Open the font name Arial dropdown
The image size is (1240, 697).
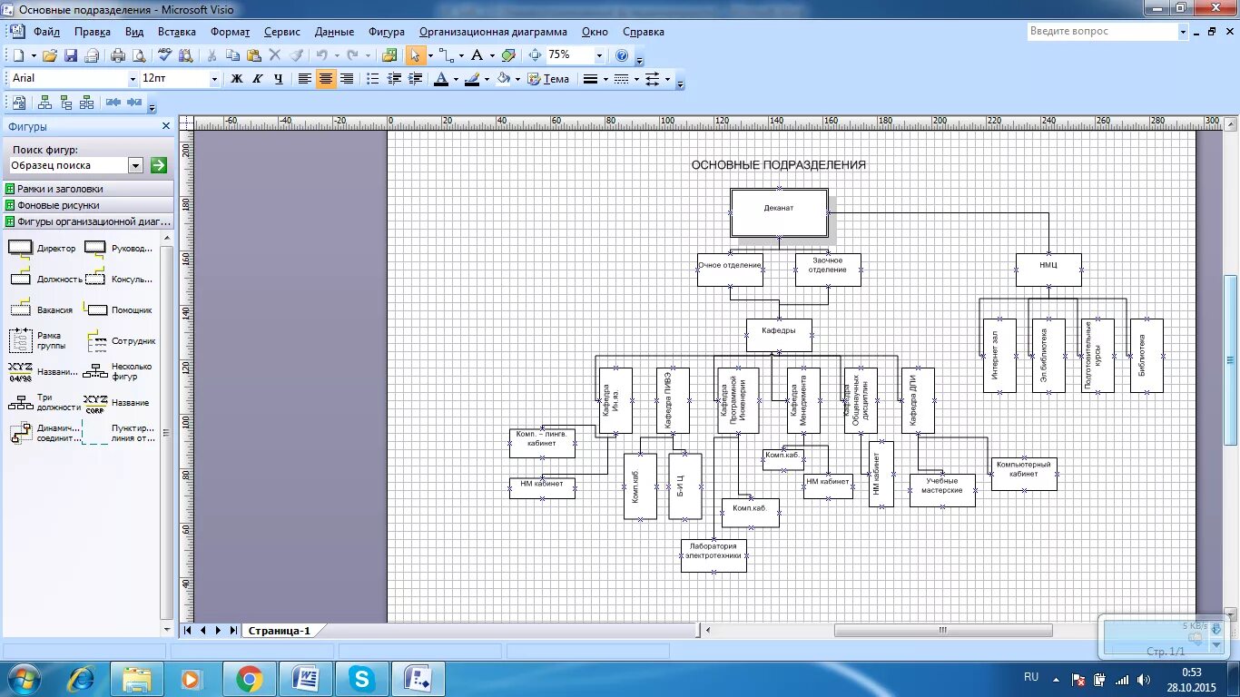click(133, 79)
